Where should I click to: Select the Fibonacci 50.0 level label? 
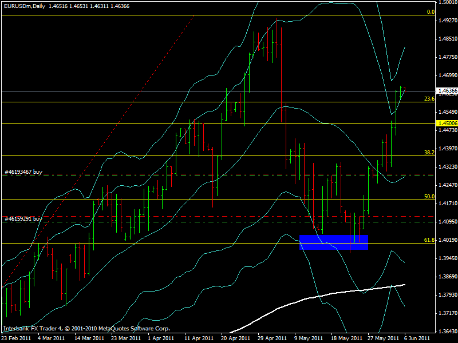point(429,196)
